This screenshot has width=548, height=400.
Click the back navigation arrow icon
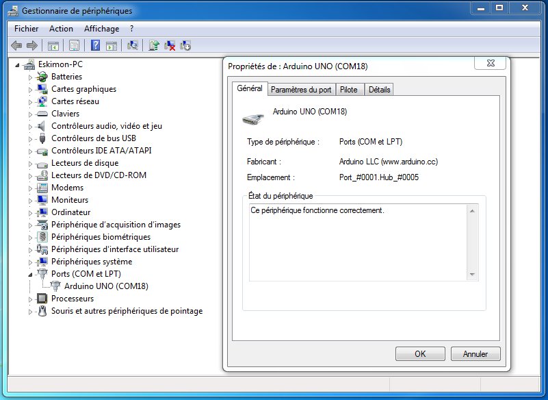pyautogui.click(x=15, y=45)
